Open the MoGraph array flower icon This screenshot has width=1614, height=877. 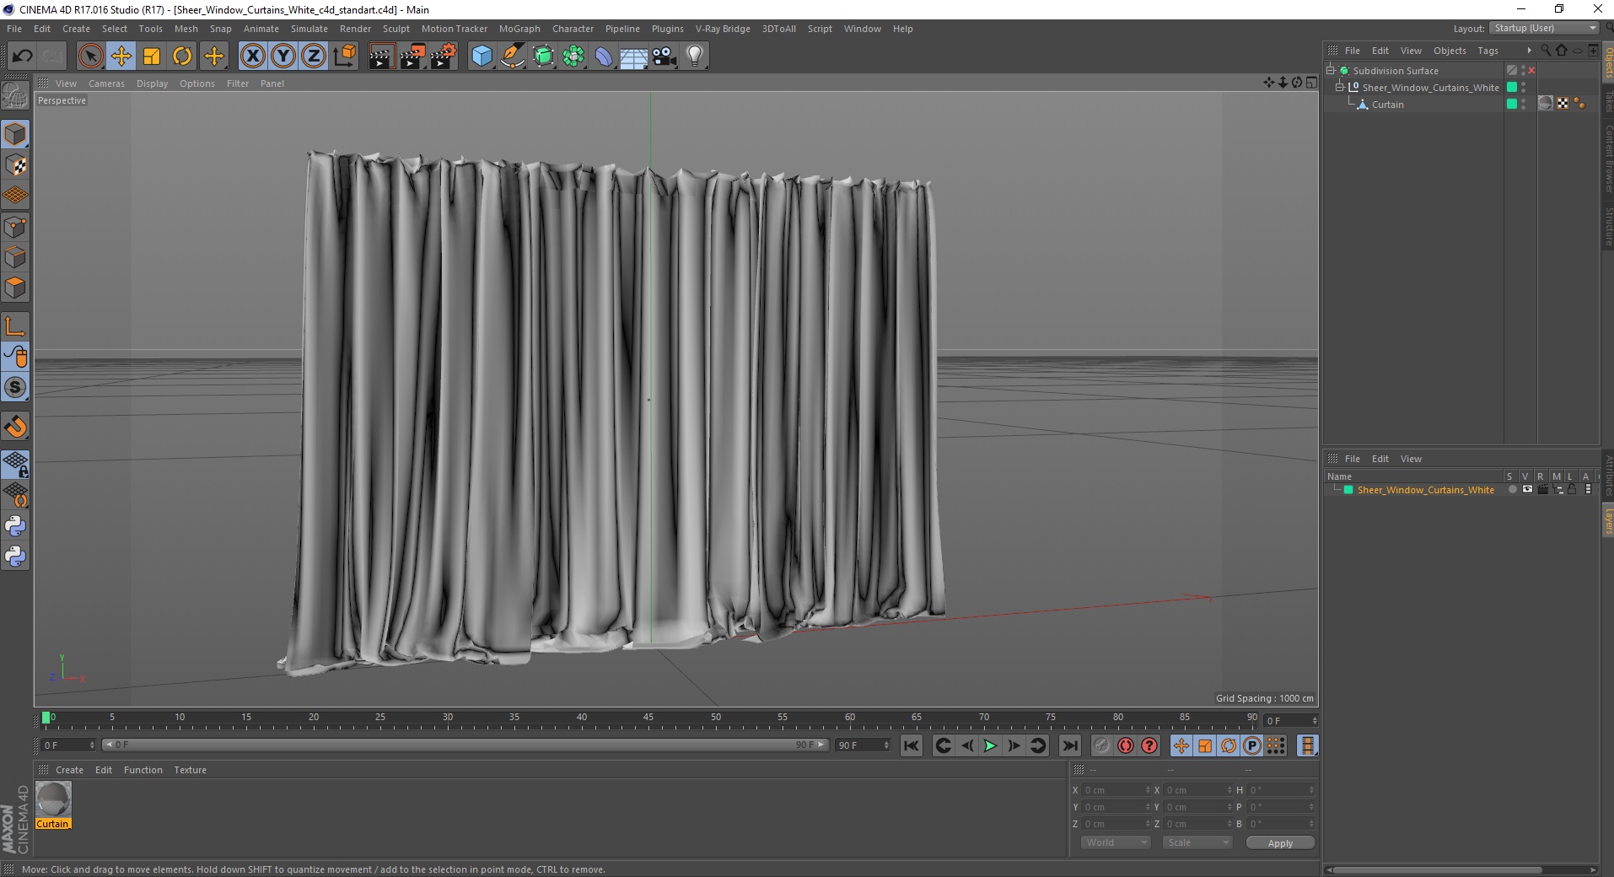coord(573,56)
